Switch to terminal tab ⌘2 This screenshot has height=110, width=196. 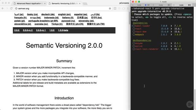pyautogui.click(x=162, y=5)
